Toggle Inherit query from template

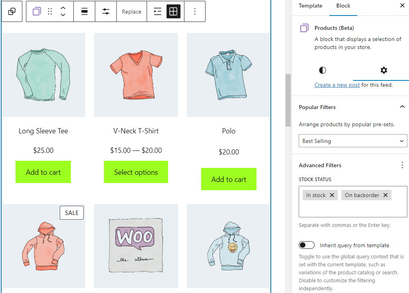point(306,245)
